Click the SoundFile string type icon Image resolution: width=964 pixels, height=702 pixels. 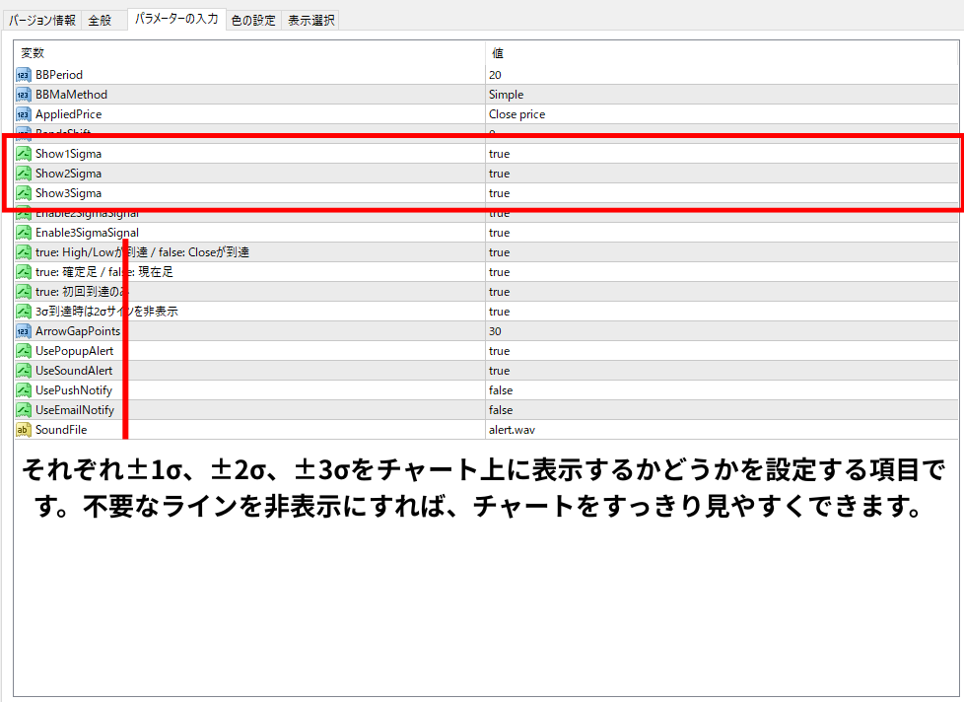[x=24, y=430]
